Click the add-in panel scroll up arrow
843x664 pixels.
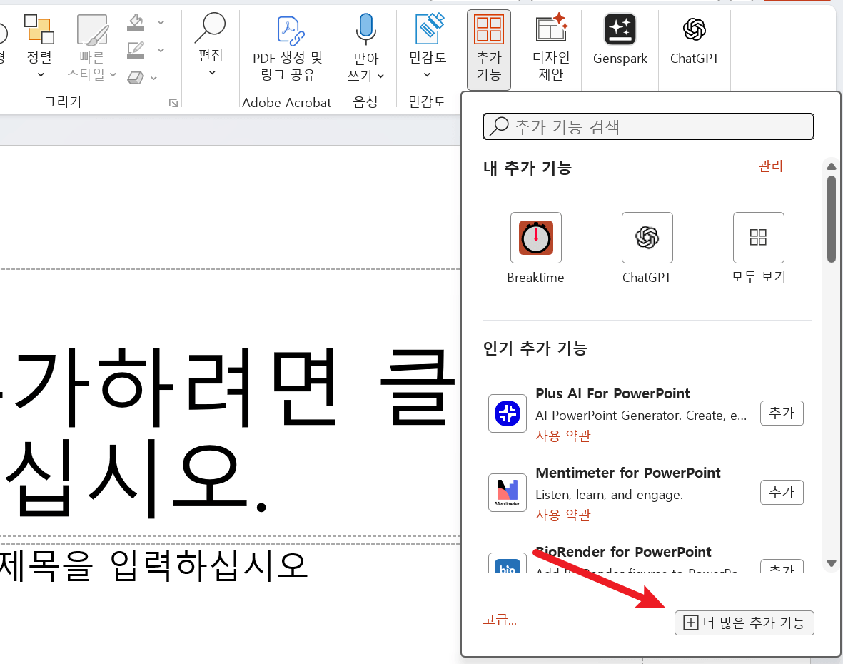831,166
